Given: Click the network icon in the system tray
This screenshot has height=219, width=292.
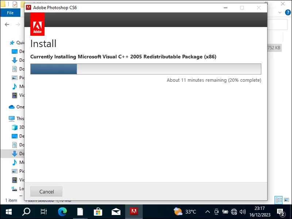Looking at the screenshot, I should 234,211.
